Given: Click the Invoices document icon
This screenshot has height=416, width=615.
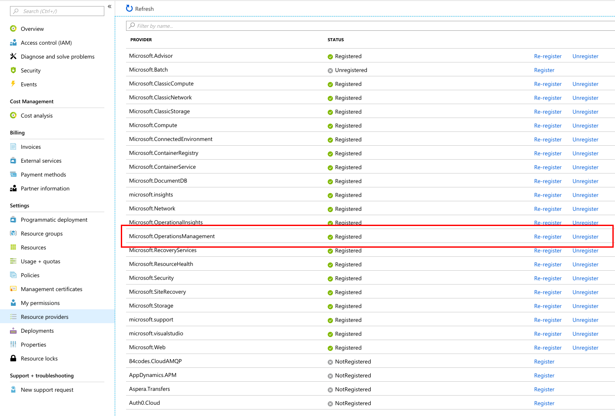Looking at the screenshot, I should 13,147.
